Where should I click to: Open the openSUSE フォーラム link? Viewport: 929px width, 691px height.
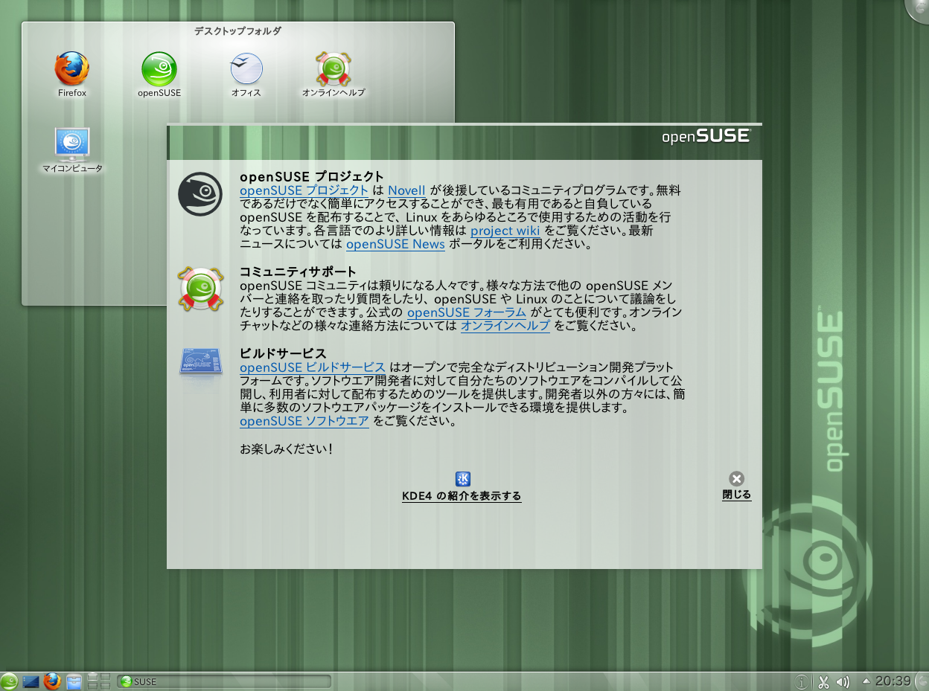[x=467, y=312]
